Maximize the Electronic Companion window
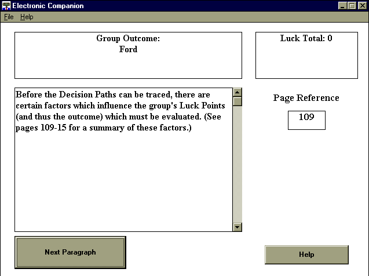Screen dimensions: 369x276 [x=352, y=6]
